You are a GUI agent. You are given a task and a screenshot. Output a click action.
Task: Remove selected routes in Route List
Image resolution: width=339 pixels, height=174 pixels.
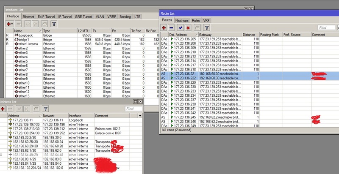click(171, 27)
